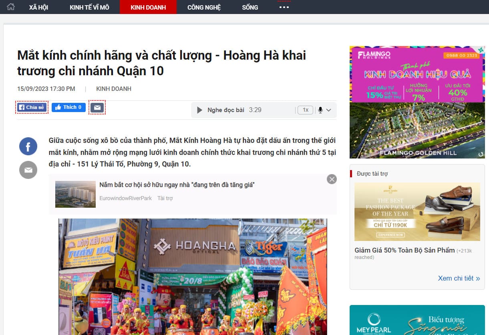The height and width of the screenshot is (335, 489).
Task: Switch to the Công Nghệ section
Action: coord(204,7)
